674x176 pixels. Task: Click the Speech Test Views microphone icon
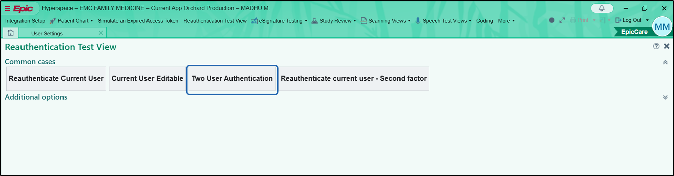tap(418, 21)
